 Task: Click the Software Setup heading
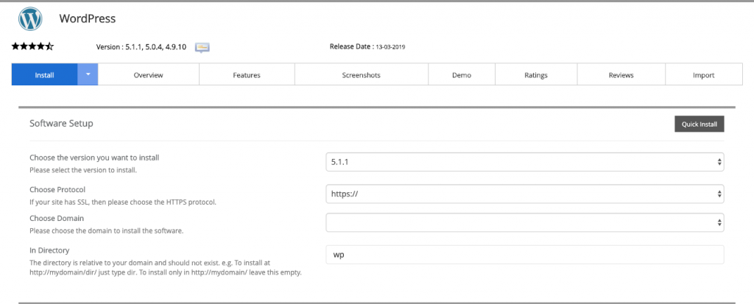[x=61, y=124]
